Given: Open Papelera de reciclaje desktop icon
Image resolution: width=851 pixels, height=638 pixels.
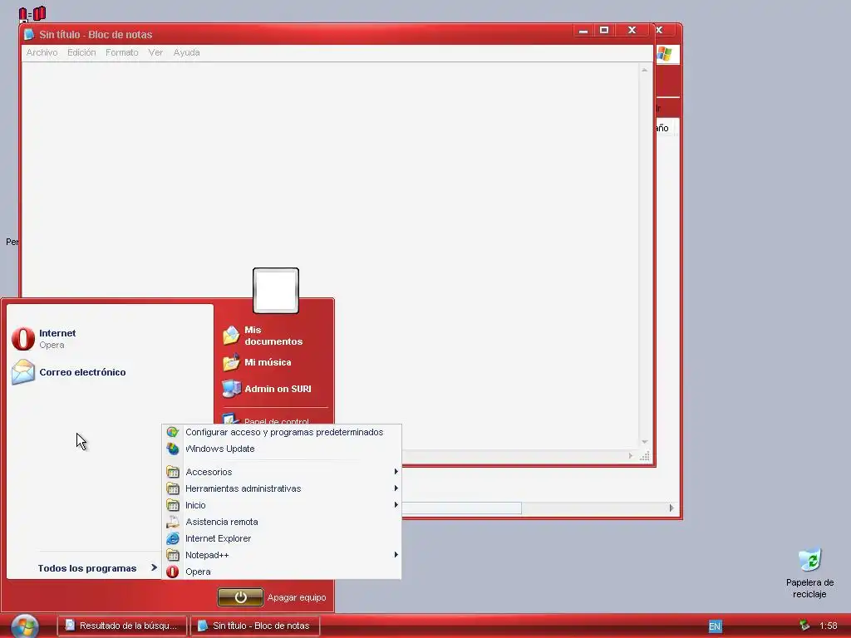Looking at the screenshot, I should coord(809,561).
